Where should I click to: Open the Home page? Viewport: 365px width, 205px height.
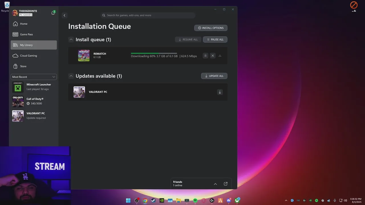[34, 24]
